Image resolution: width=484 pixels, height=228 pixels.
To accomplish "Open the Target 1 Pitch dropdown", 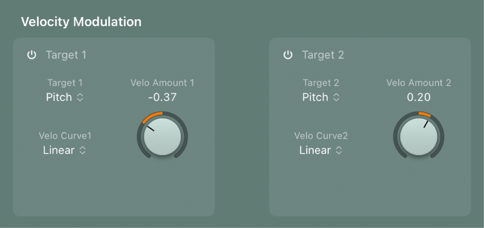I will click(64, 97).
